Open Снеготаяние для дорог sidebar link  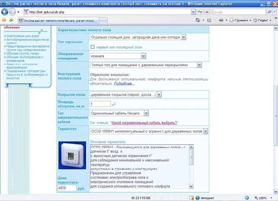(23, 36)
